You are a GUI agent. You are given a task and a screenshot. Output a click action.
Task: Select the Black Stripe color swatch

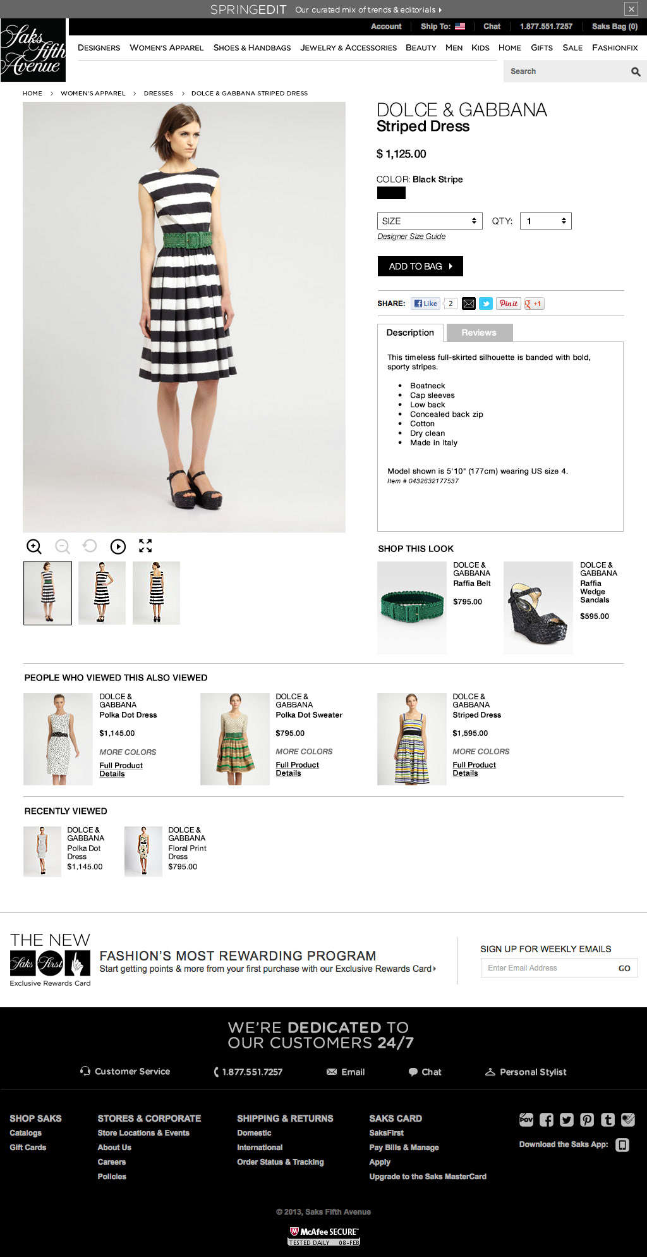coord(391,193)
